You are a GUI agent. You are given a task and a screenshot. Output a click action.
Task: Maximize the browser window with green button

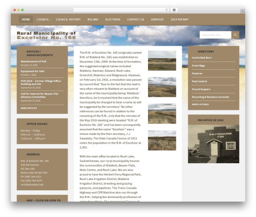pos(23,10)
